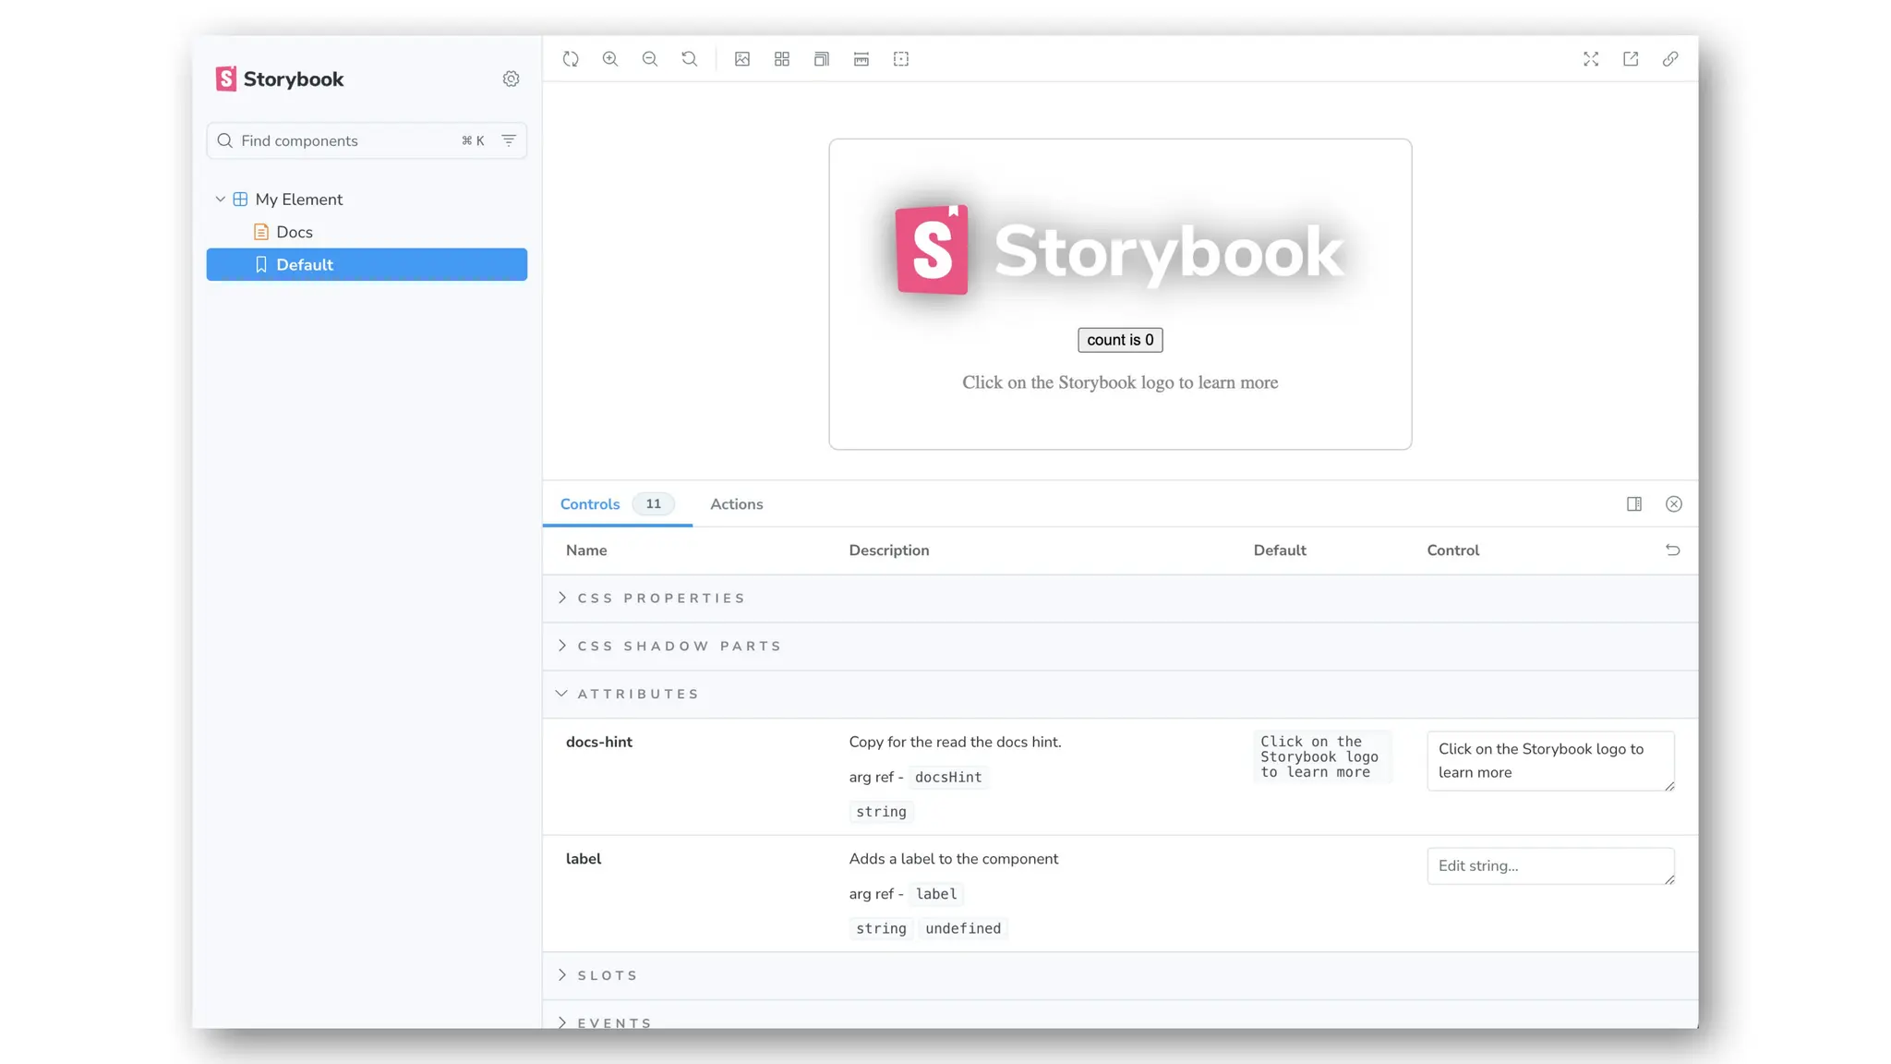Click the label Edit string field
The height and width of the screenshot is (1064, 1891).
pos(1549,866)
